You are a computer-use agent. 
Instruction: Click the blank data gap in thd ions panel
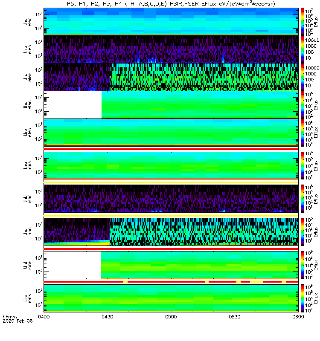tap(73, 265)
